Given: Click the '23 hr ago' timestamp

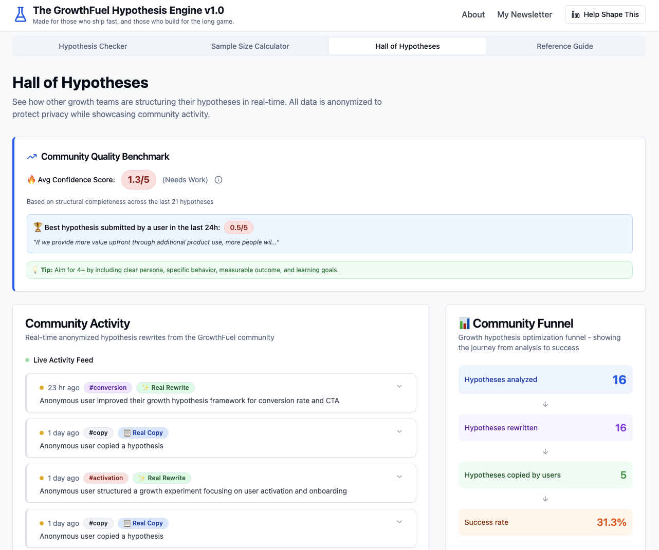Looking at the screenshot, I should point(64,388).
